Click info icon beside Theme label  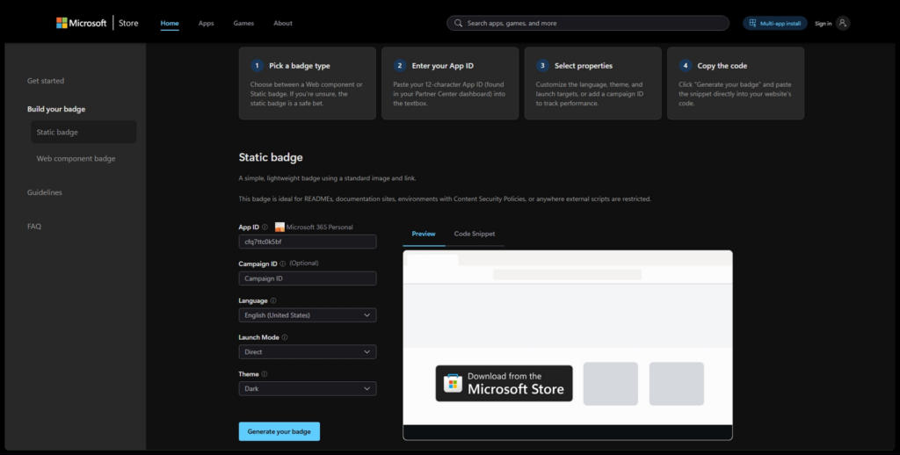(x=266, y=374)
